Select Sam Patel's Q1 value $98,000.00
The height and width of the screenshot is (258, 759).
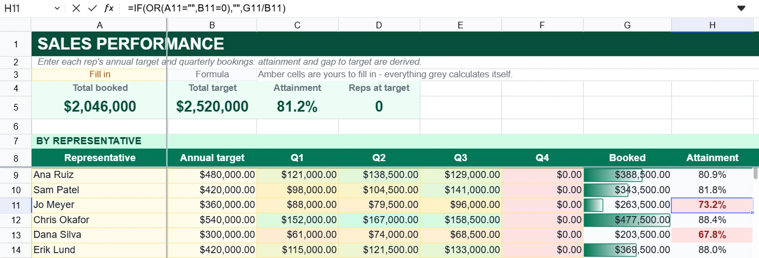click(x=297, y=190)
